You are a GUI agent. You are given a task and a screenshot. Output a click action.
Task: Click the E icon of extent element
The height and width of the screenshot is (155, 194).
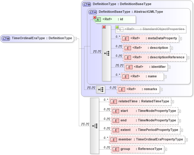click(116, 130)
